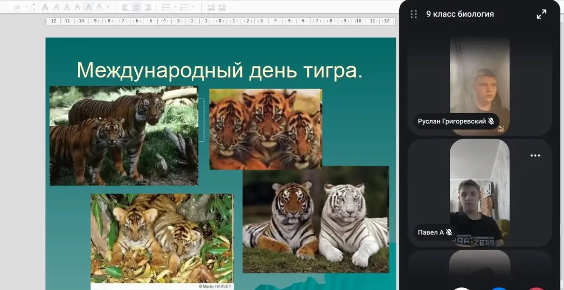The image size is (564, 290).
Task: Toggle bold text formatting
Action: [x=45, y=7]
